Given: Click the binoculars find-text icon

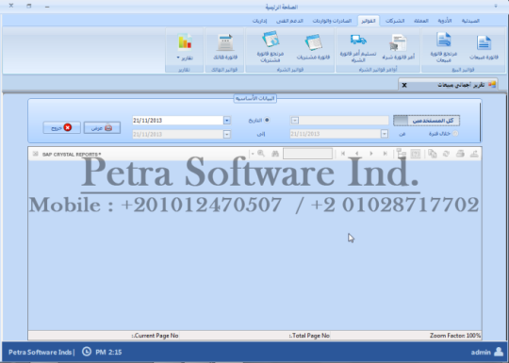Looking at the screenshot, I should (275, 154).
